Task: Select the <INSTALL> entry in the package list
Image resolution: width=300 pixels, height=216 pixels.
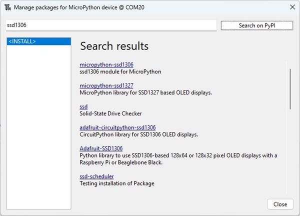Action: tap(39, 41)
